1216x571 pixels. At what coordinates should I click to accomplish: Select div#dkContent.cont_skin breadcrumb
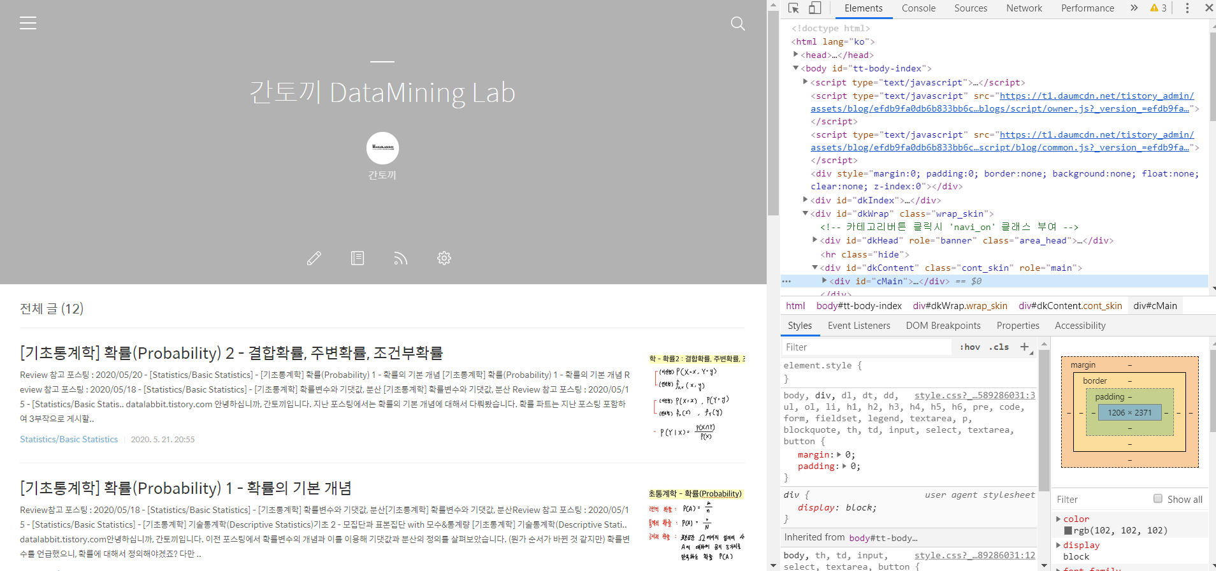[1070, 306]
